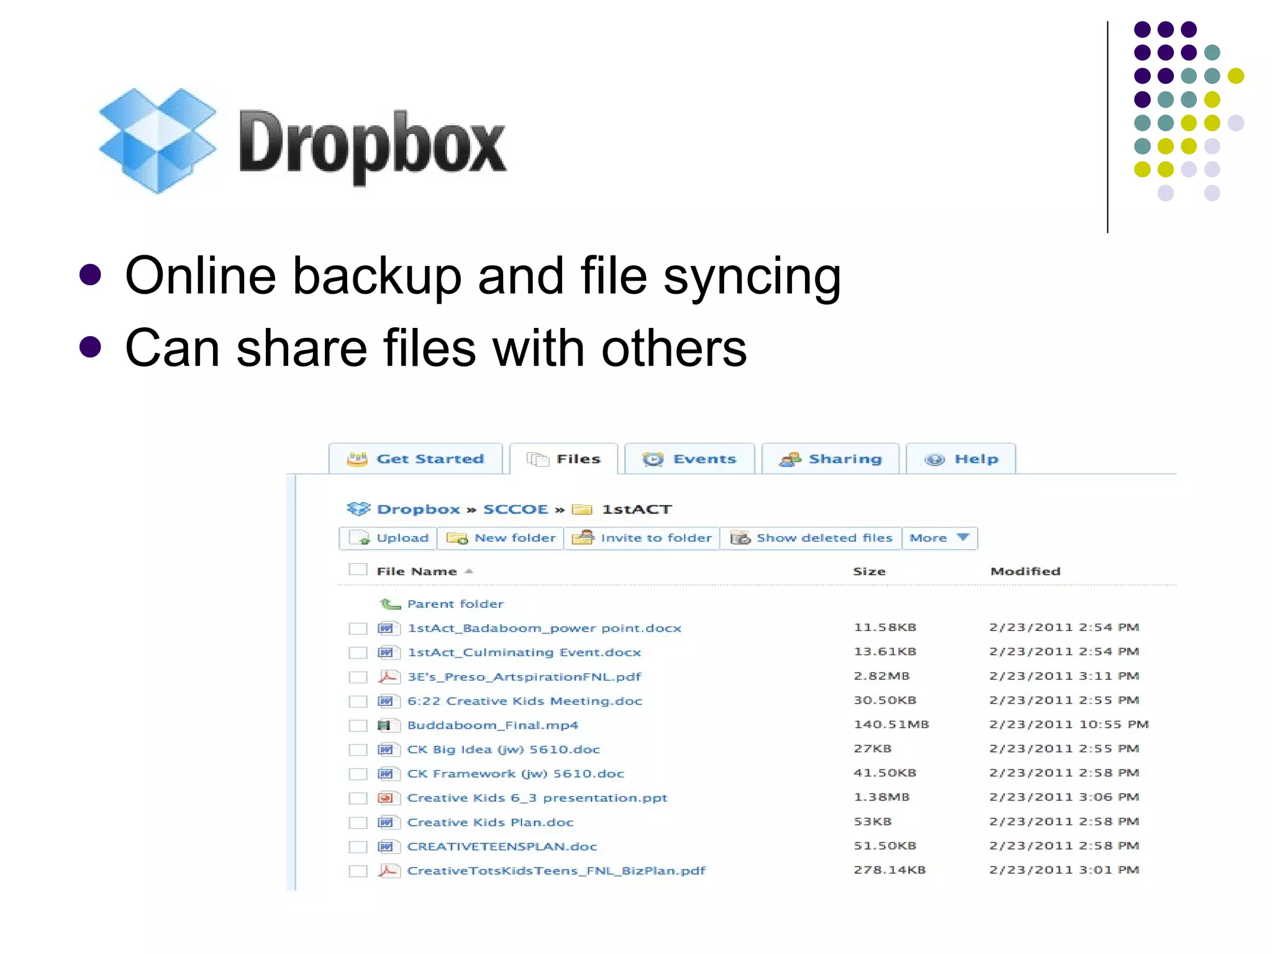Sort by File Name using sort arrow

(469, 571)
